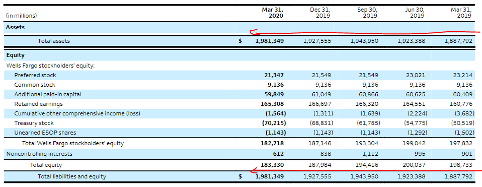The image size is (482, 187).
Task: Click the Common stock row label
Action: tap(35, 85)
